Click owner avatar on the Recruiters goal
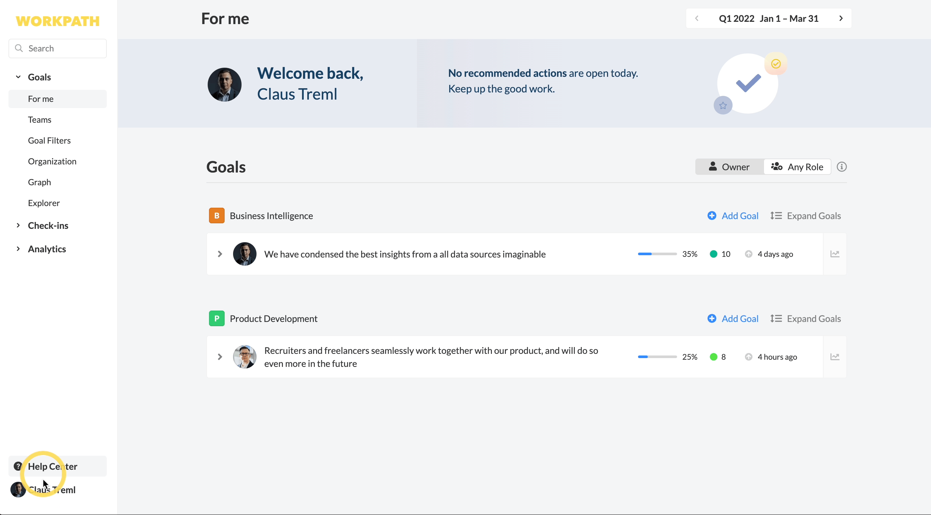The image size is (931, 515). click(x=245, y=357)
